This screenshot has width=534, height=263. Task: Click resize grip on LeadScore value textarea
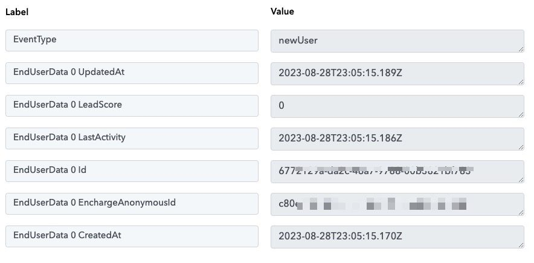521,114
